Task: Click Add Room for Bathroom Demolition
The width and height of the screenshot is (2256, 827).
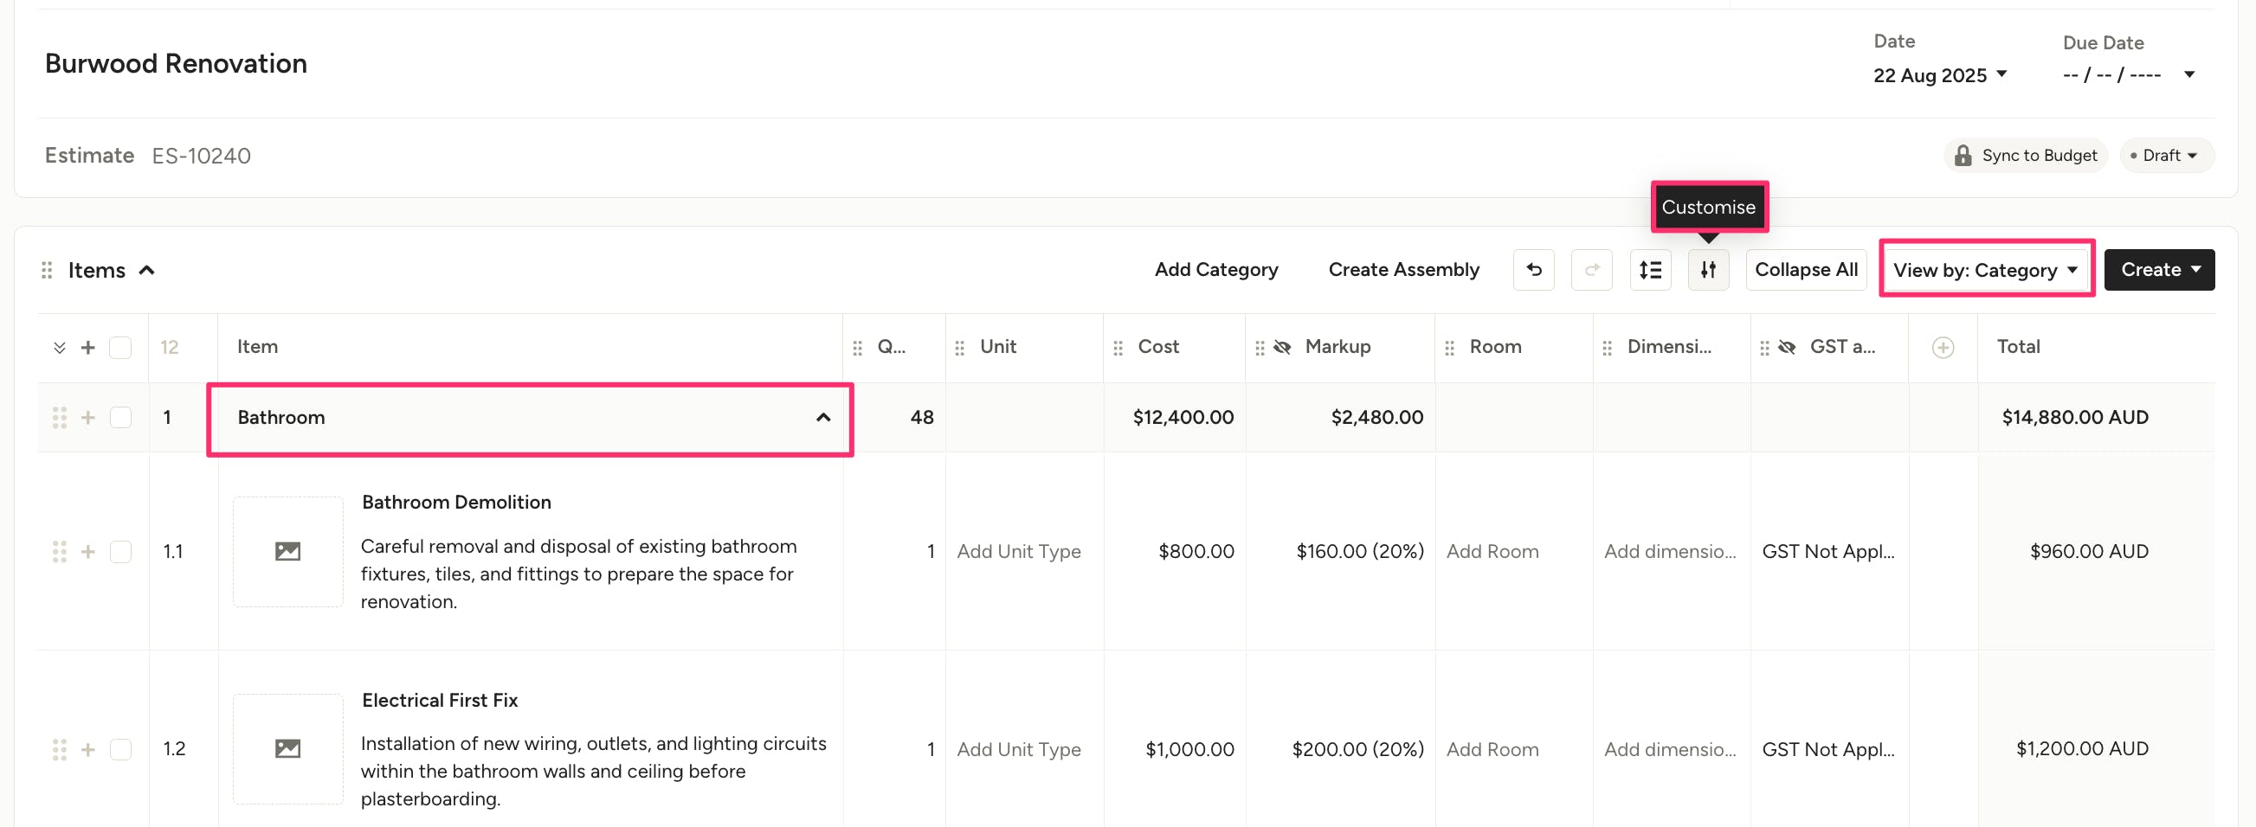Action: [x=1492, y=551]
